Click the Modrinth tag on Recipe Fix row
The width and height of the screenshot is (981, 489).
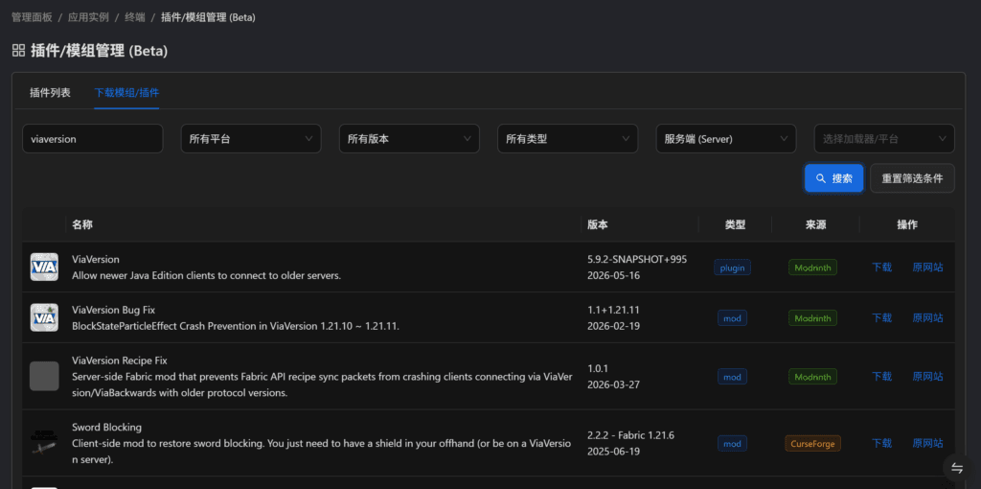point(812,377)
